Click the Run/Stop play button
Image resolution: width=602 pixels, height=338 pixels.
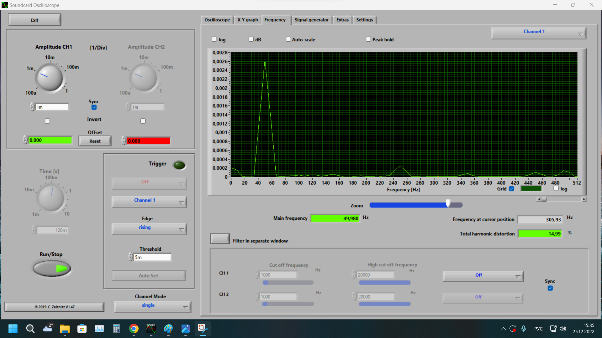coord(52,269)
